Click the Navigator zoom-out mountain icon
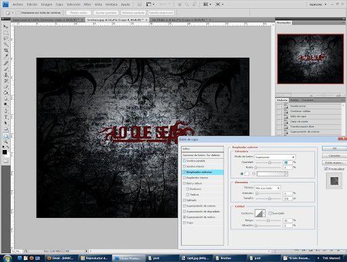Screen dimensions: 347x262 tap(311, 95)
